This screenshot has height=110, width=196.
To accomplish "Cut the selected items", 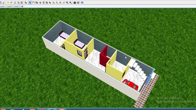I will [x=15, y=2].
